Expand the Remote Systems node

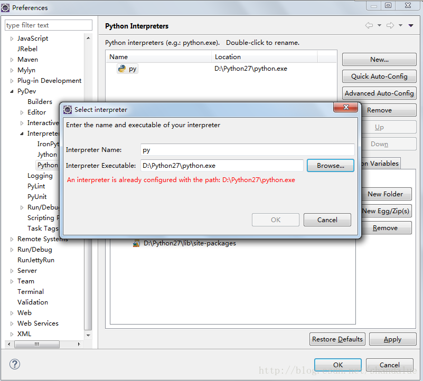coord(12,239)
